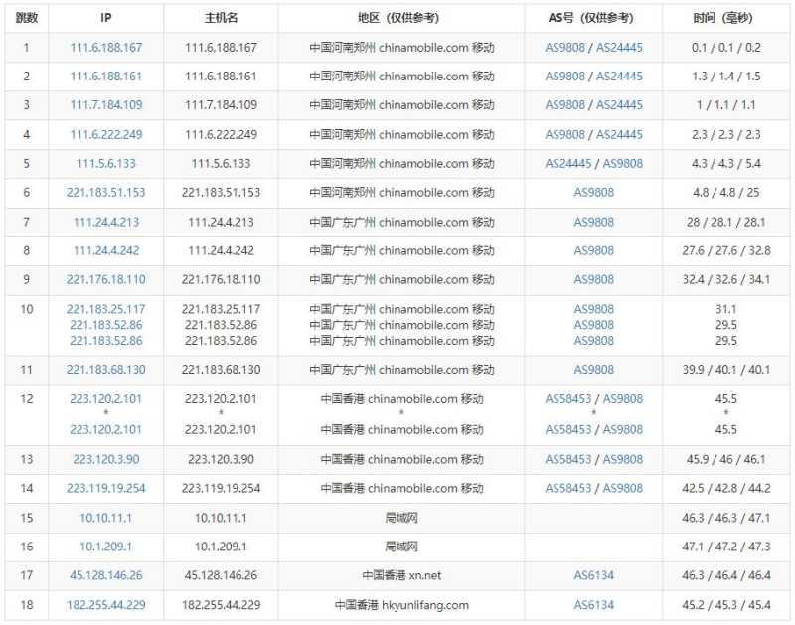This screenshot has width=795, height=625.
Task: Click the 111.7.184.109 IP link
Action: (106, 105)
